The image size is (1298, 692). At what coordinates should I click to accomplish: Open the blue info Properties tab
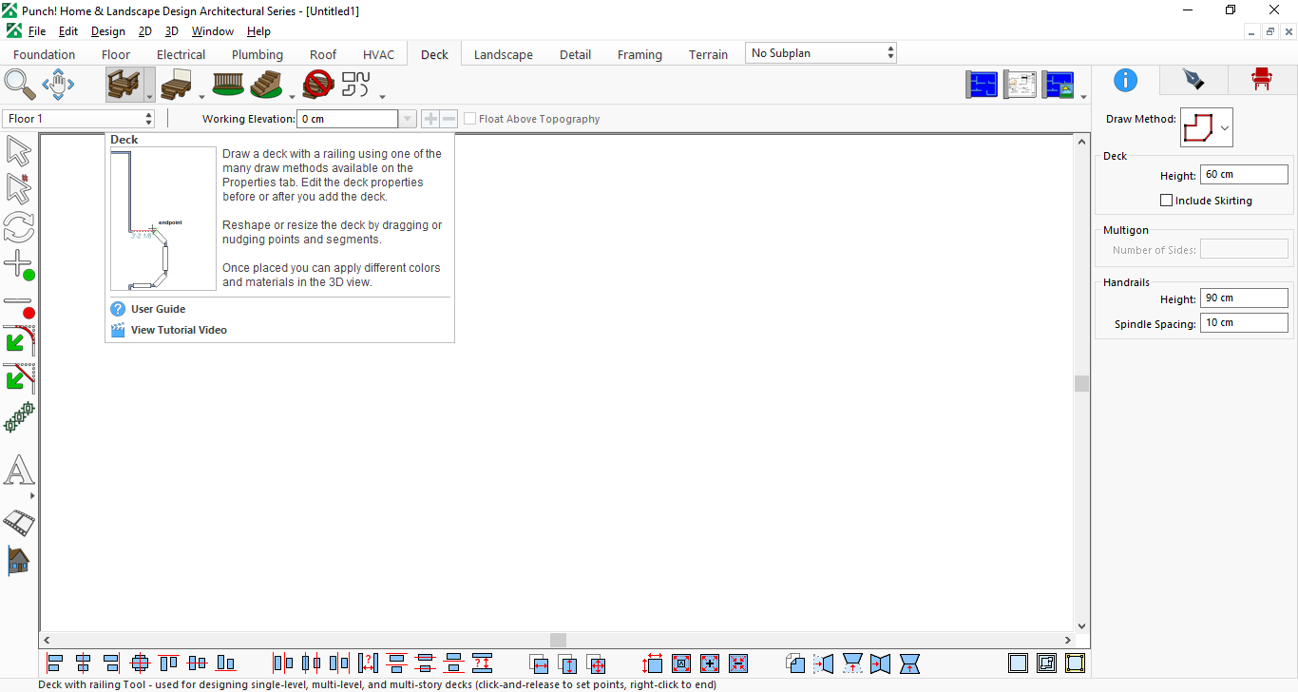pyautogui.click(x=1125, y=80)
